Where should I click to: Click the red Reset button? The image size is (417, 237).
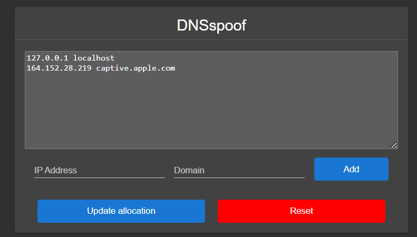coord(301,211)
